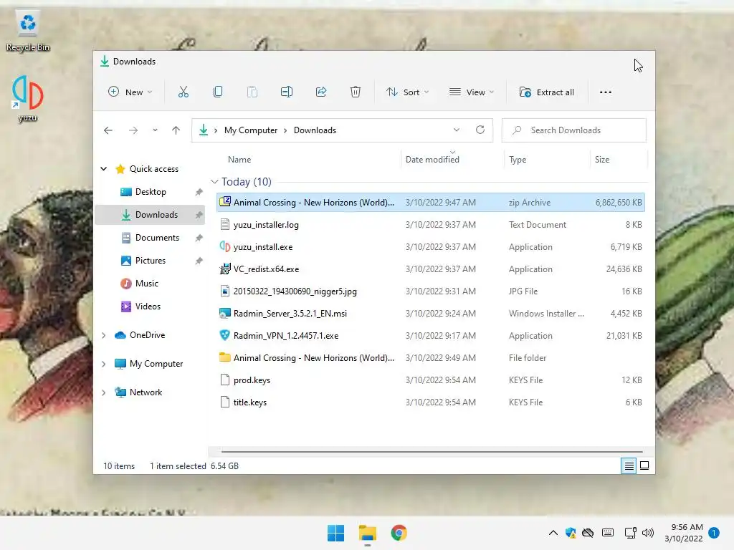Select the prod.keys file
The image size is (734, 550).
click(431, 380)
